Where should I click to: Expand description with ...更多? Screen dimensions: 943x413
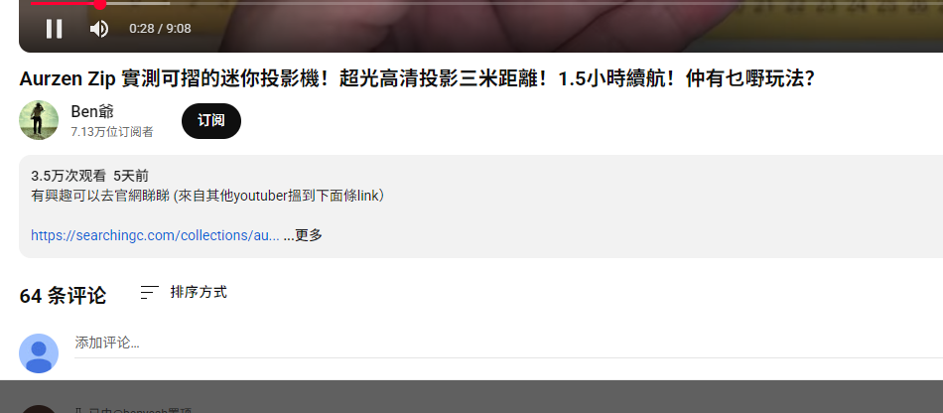[x=303, y=235]
